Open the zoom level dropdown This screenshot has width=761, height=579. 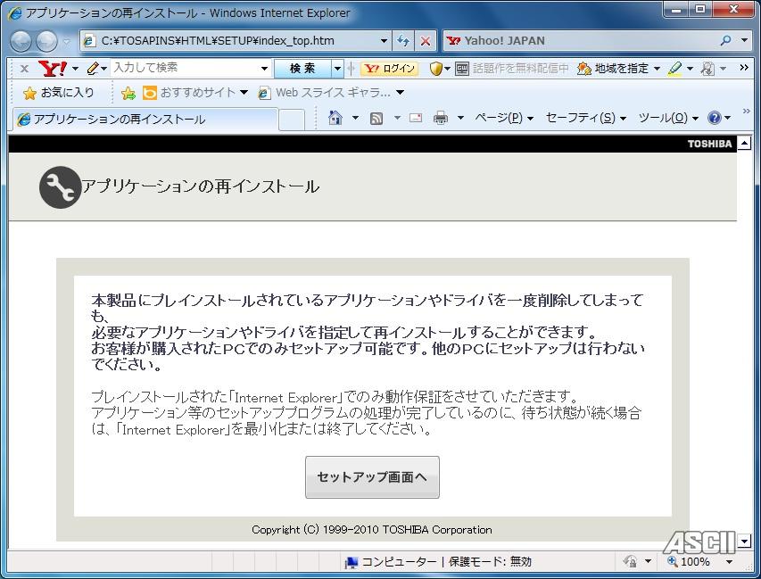coord(729,562)
